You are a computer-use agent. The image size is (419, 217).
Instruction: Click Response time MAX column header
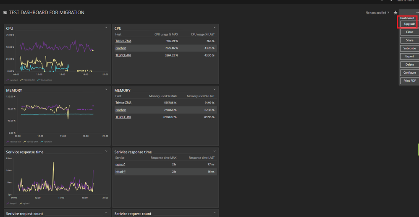164,158
